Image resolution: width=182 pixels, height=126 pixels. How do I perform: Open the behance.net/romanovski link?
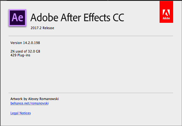pos(29,103)
